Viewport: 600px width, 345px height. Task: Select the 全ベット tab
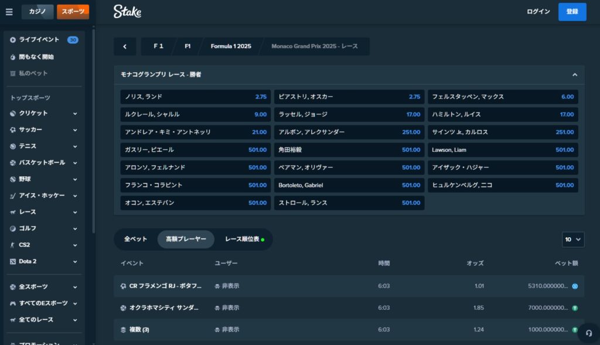135,240
